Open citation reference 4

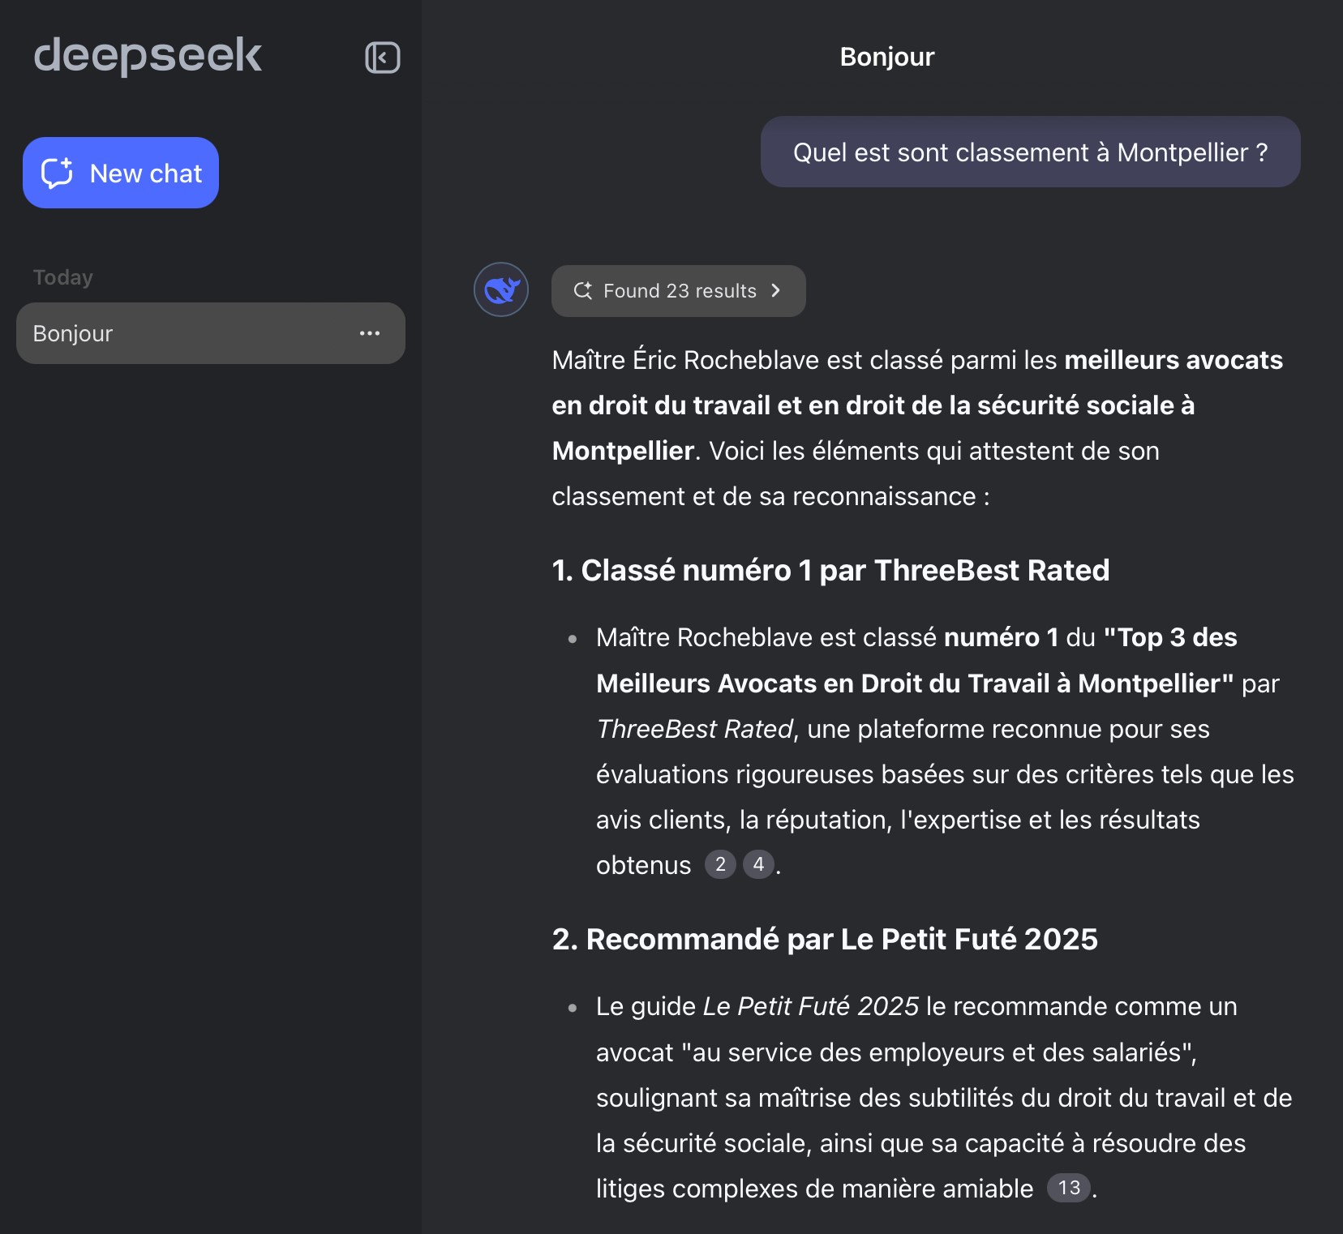(758, 864)
